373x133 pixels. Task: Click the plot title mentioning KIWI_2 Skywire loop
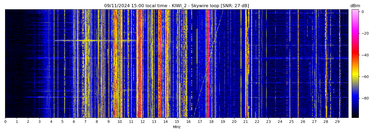point(177,6)
